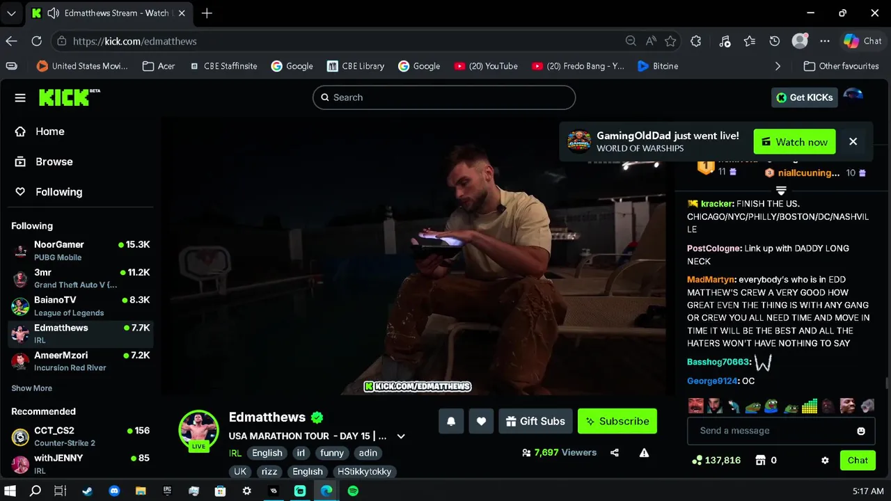Open the tab search dropdown arrow

[11, 13]
